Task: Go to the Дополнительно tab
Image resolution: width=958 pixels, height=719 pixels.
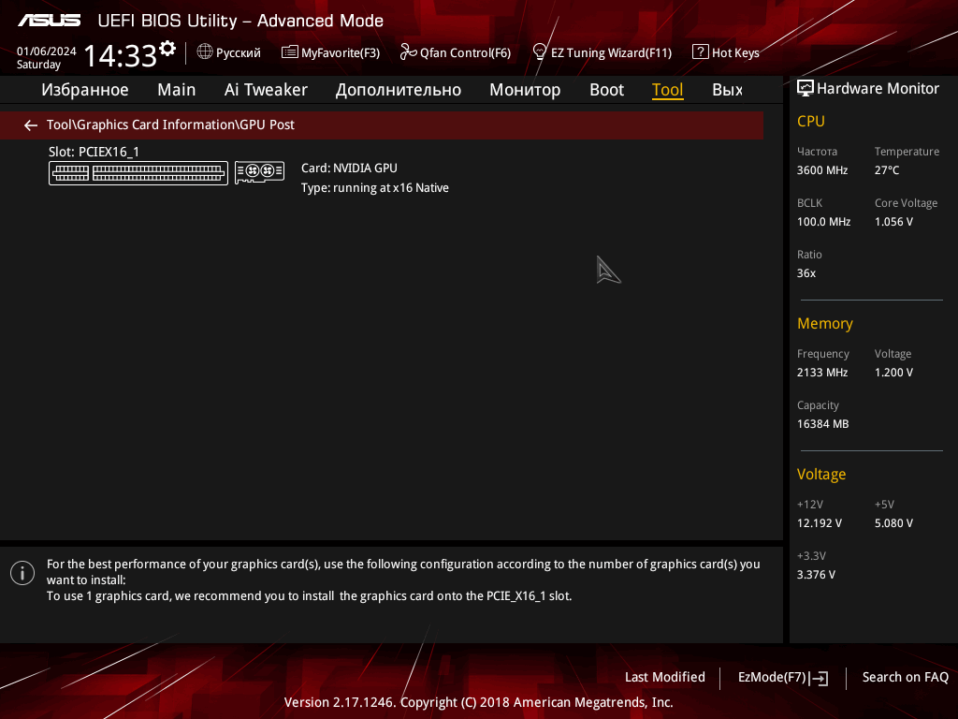Action: point(399,90)
